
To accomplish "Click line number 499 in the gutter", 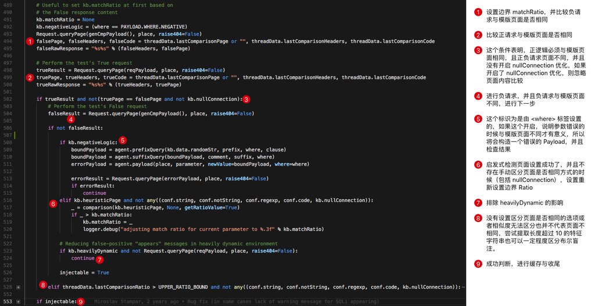I will pyautogui.click(x=8, y=77).
